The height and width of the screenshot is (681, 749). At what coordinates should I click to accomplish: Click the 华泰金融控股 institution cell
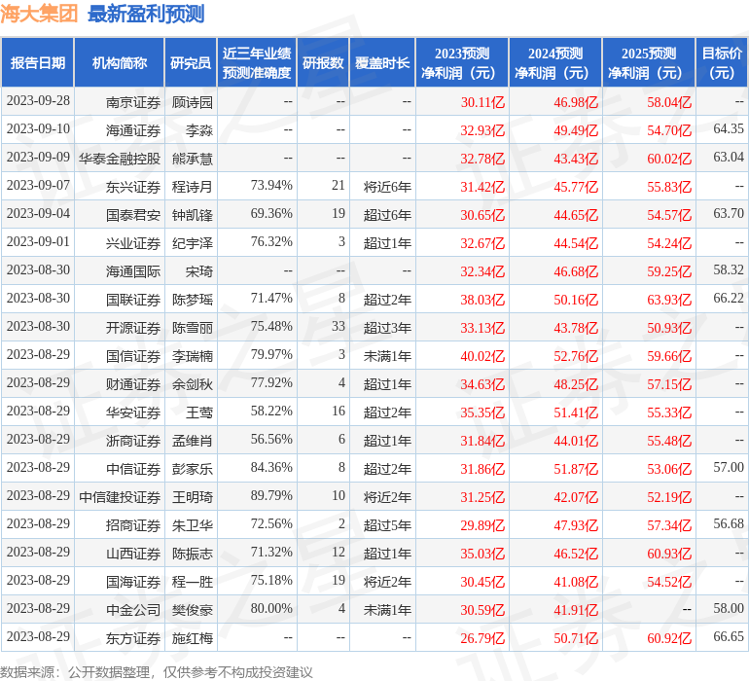120,159
